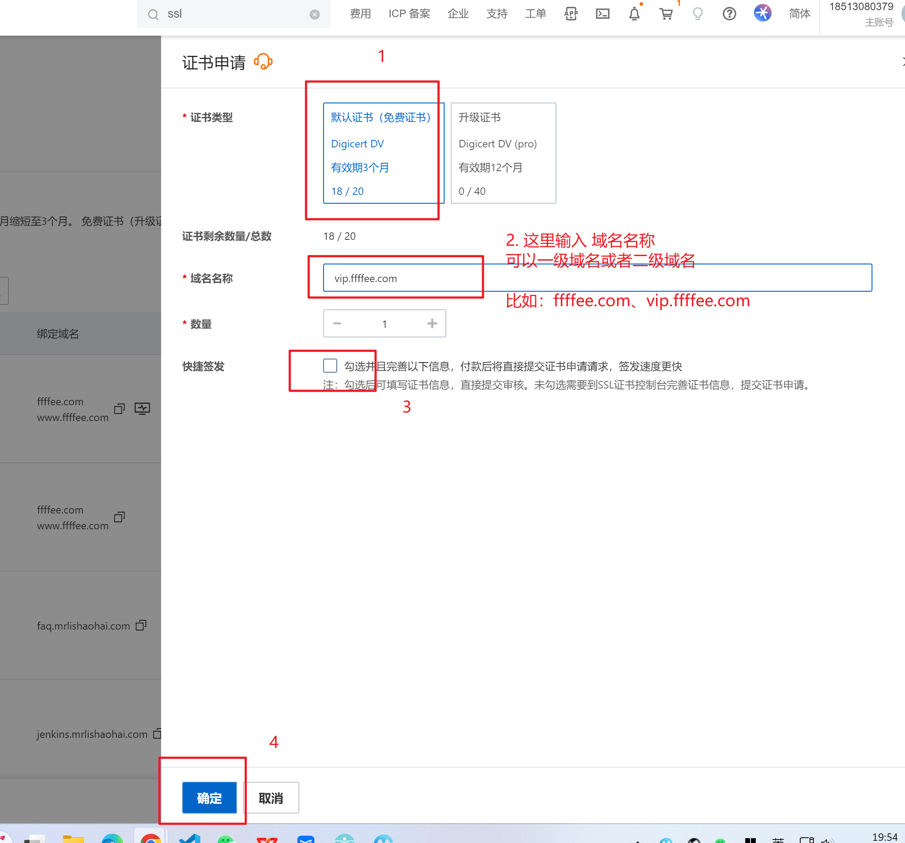The width and height of the screenshot is (905, 843).
Task: Open the colorful AI assistant icon
Action: (762, 13)
